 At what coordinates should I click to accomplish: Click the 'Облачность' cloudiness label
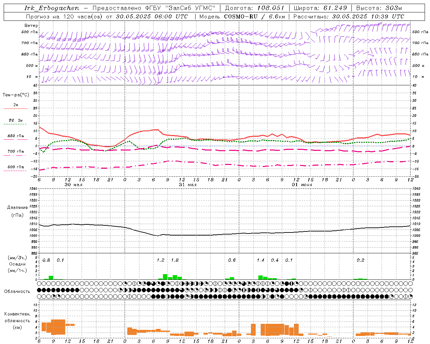(x=17, y=291)
